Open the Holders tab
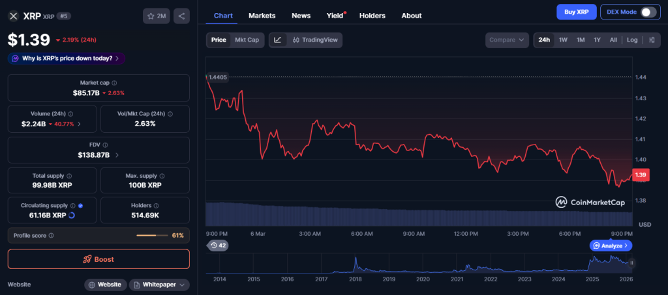668x295 pixels. (372, 16)
